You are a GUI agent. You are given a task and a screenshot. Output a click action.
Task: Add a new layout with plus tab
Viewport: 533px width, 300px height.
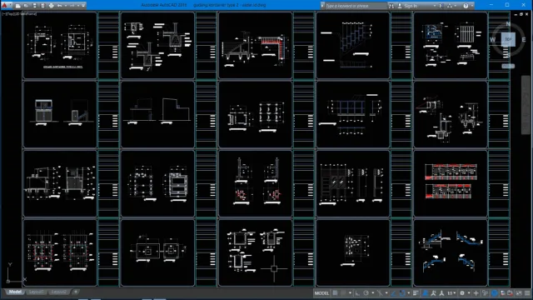point(76,292)
